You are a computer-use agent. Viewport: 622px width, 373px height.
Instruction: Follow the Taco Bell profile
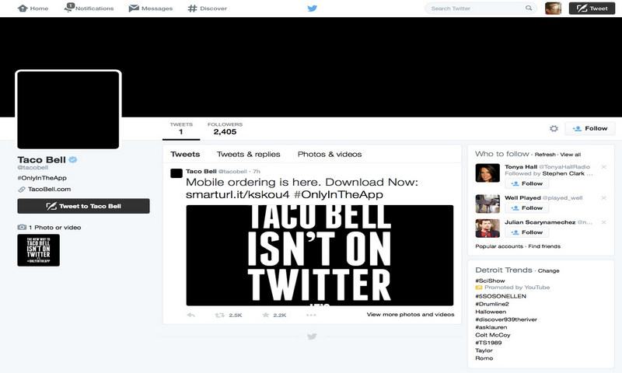(590, 129)
